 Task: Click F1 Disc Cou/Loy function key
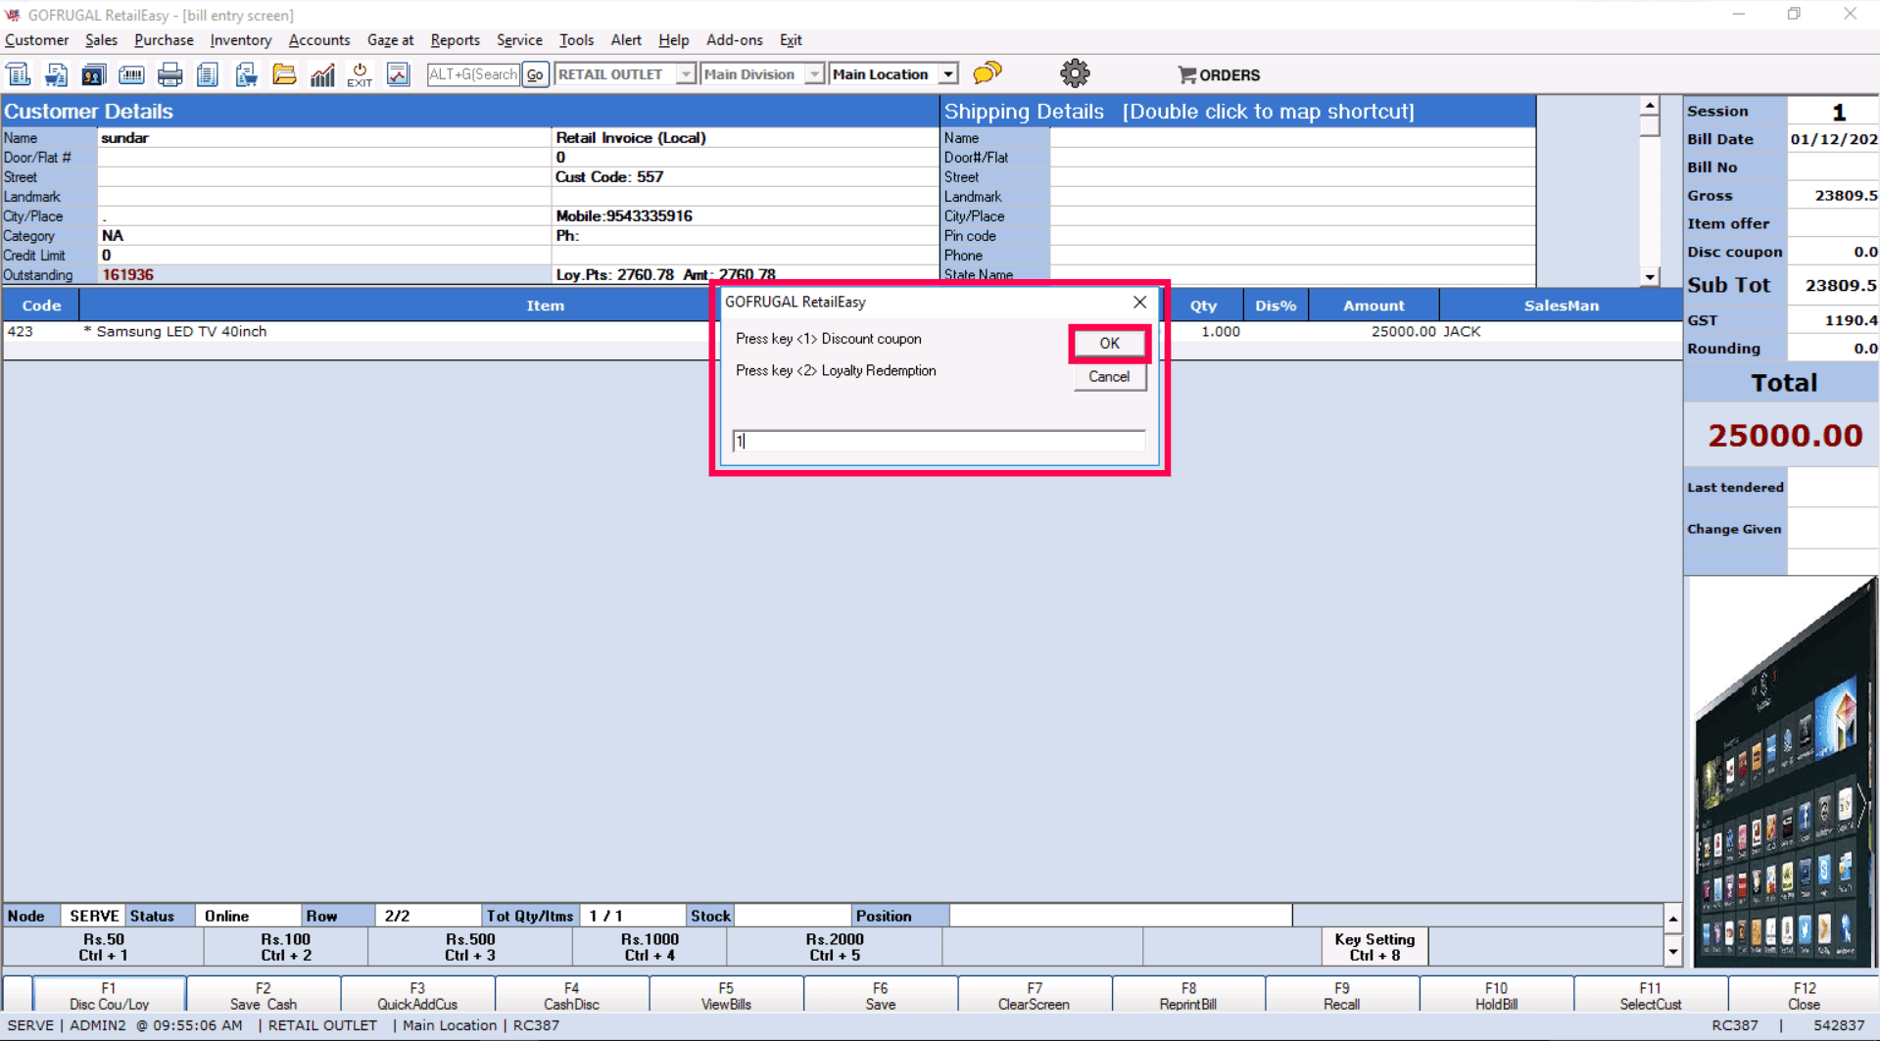[x=109, y=996]
